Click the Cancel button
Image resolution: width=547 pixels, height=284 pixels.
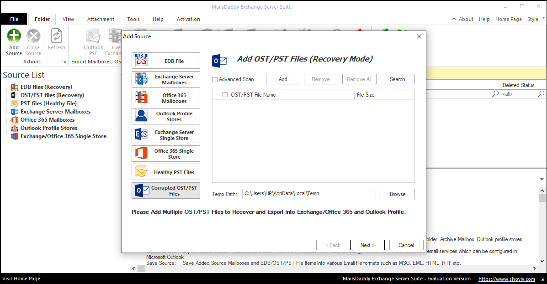pos(406,245)
